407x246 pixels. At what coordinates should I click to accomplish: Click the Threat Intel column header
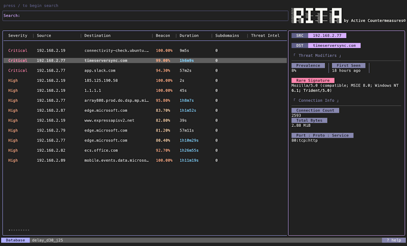(265, 35)
